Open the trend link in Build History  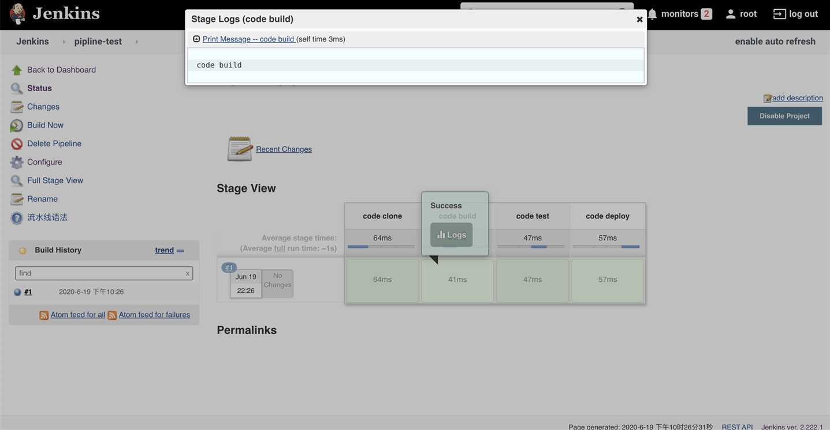tap(165, 250)
